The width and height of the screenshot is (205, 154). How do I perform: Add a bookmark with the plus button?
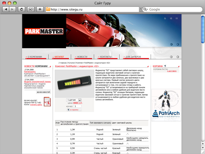point(40,9)
